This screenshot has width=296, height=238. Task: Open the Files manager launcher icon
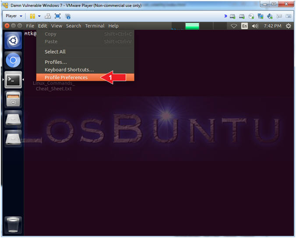[13, 99]
